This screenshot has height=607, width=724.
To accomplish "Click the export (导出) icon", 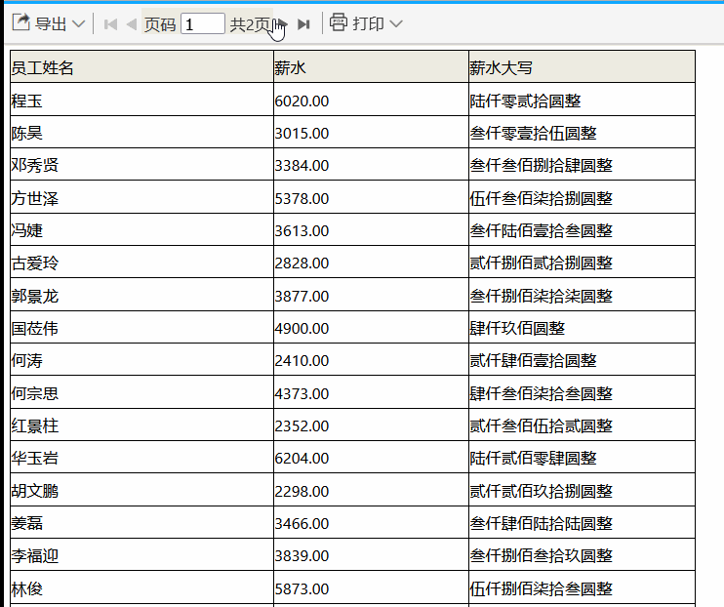I will pos(20,22).
